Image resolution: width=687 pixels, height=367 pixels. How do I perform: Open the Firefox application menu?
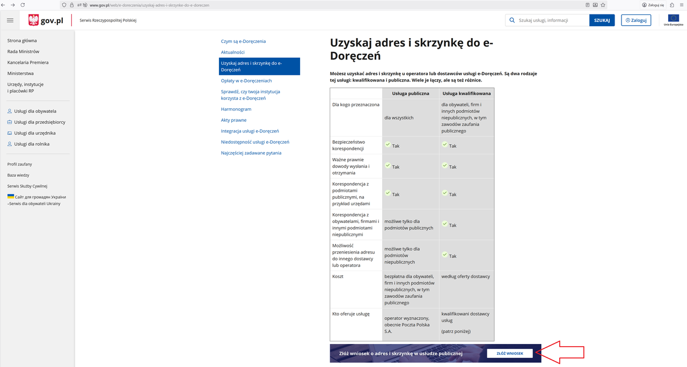682,5
